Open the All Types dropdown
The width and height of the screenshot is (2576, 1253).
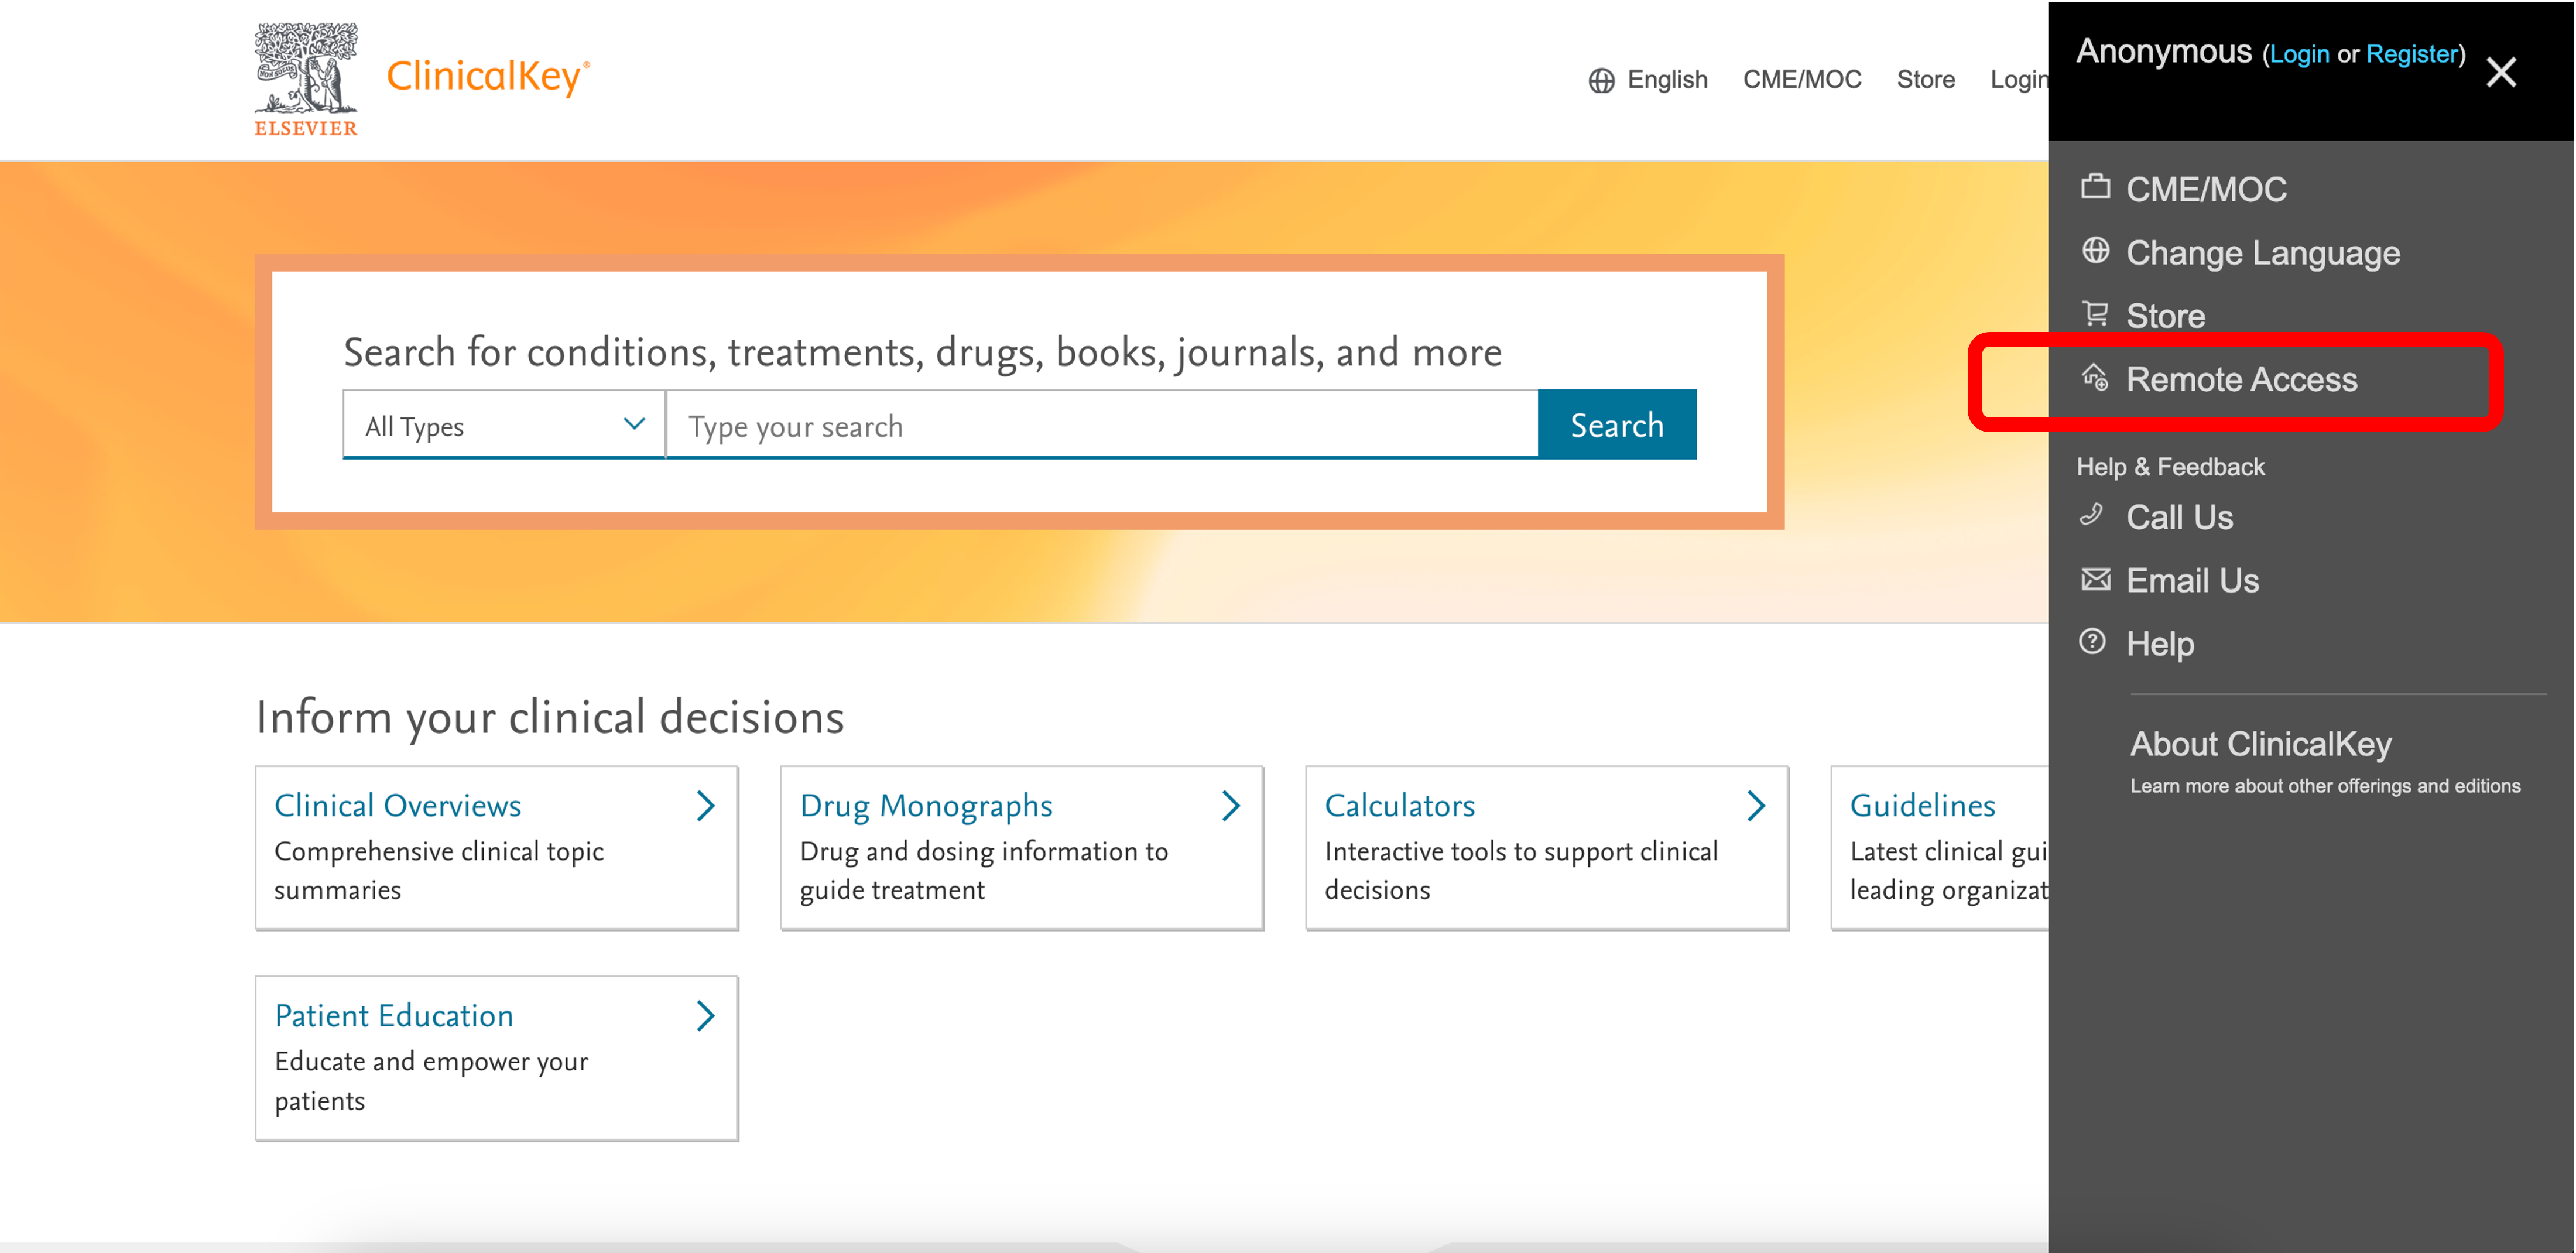click(x=503, y=425)
